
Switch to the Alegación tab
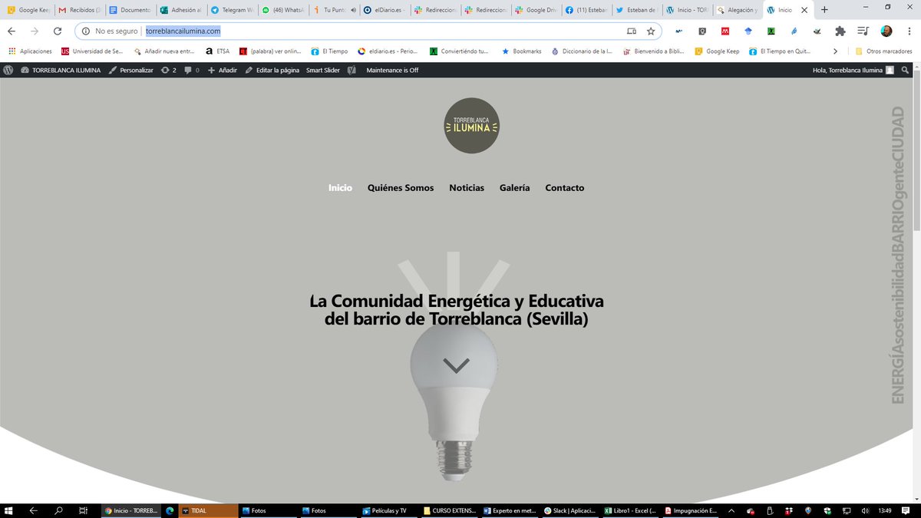737,10
